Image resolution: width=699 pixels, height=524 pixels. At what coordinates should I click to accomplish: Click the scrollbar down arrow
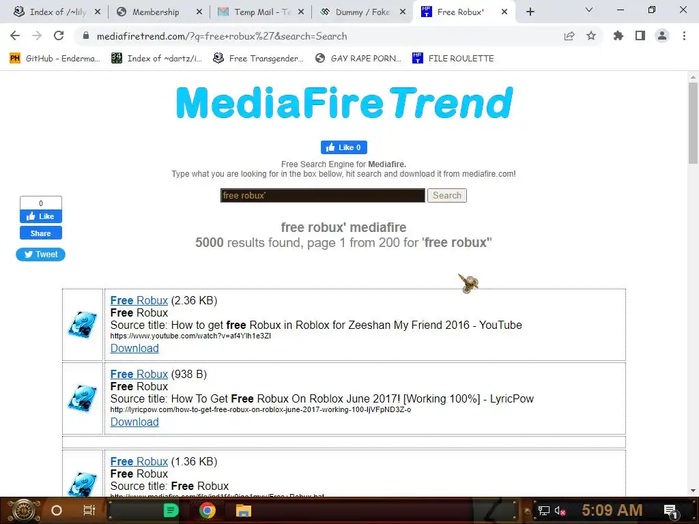point(694,491)
